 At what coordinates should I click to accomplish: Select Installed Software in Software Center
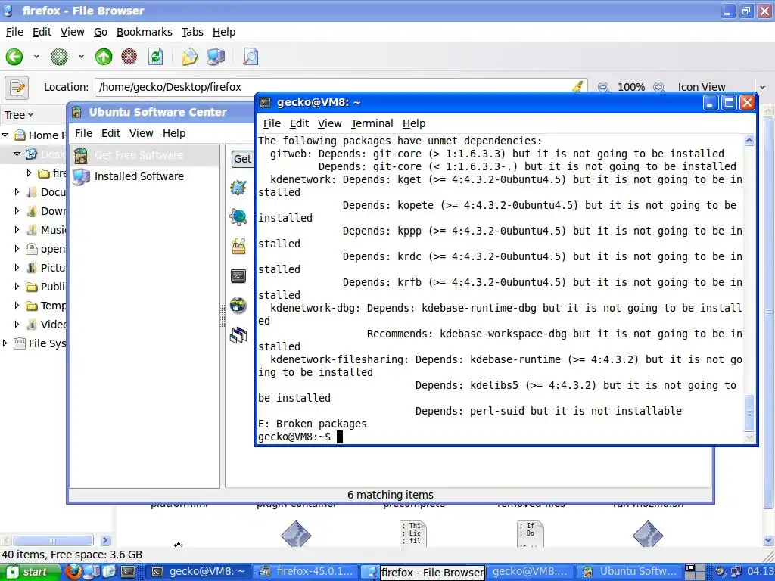point(145,176)
